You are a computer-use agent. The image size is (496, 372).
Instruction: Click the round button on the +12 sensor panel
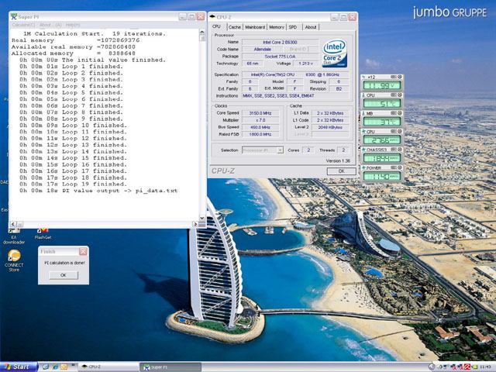tap(400, 77)
